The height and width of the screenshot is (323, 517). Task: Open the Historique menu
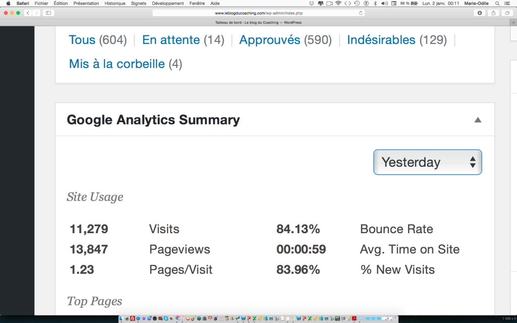click(x=115, y=3)
